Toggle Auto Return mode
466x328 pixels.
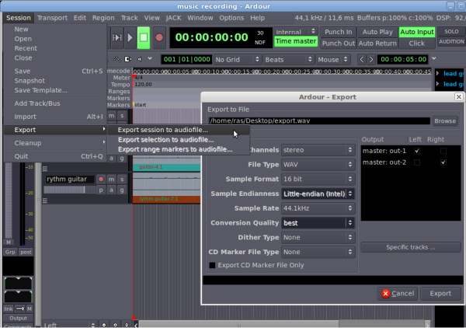[377, 43]
